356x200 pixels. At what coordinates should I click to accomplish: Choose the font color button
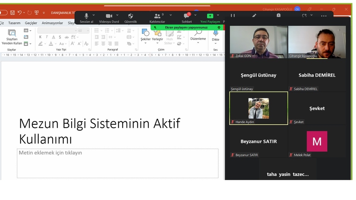(51, 44)
